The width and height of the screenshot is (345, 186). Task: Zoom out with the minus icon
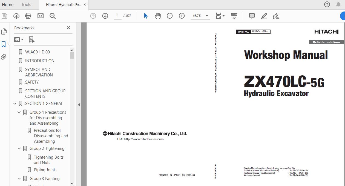[x=169, y=16]
